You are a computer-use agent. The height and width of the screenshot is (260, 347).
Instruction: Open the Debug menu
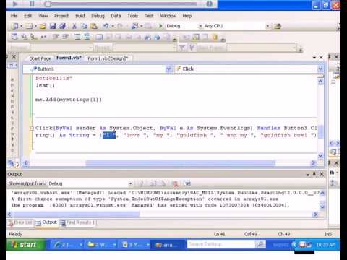[98, 16]
